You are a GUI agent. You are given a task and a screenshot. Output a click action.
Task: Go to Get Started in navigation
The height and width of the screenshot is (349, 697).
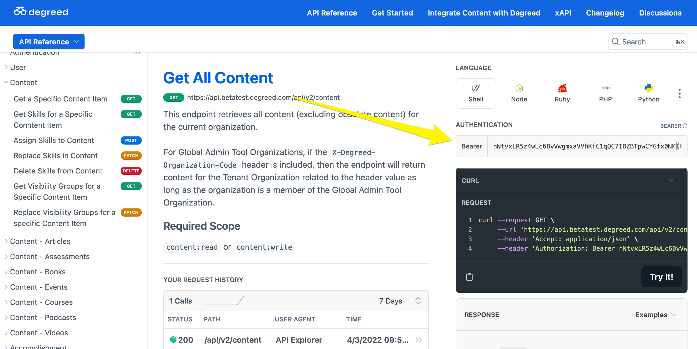(392, 13)
